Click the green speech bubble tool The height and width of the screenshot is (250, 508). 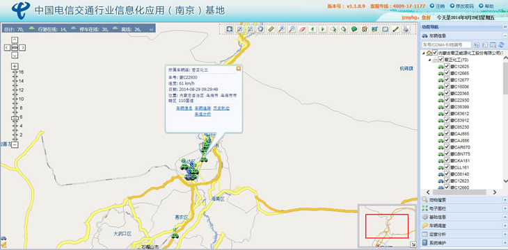pyautogui.click(x=354, y=29)
